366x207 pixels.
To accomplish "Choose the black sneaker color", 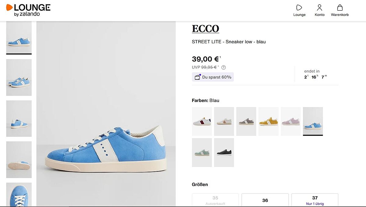I will [224, 153].
